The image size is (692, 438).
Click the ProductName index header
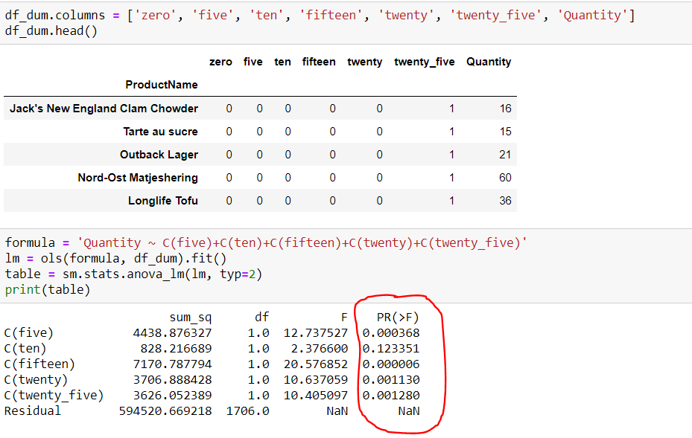click(x=161, y=85)
